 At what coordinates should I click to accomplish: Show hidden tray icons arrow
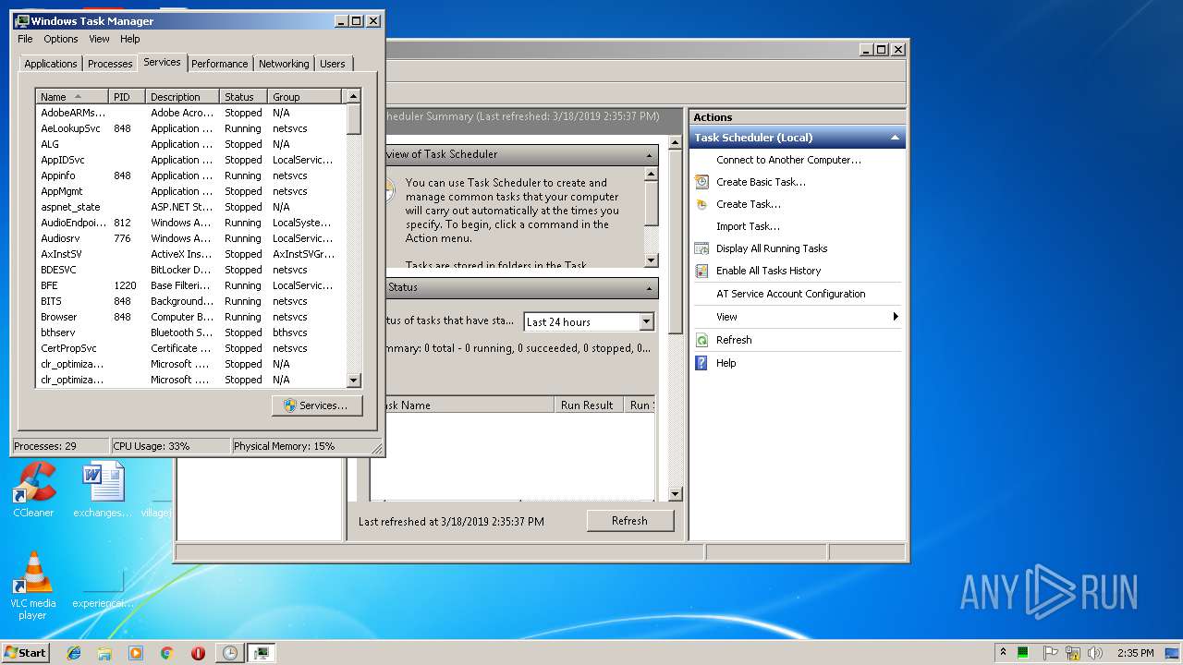pyautogui.click(x=1003, y=653)
